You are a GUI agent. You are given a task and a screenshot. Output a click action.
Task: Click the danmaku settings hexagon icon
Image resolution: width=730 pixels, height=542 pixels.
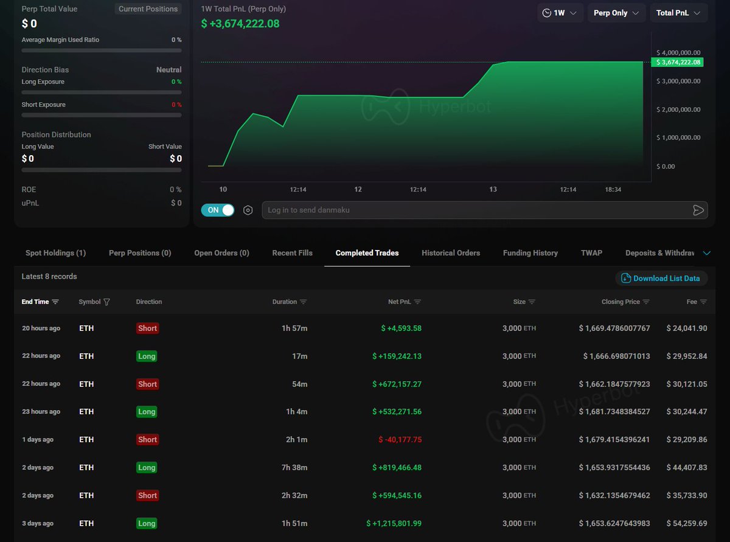248,210
